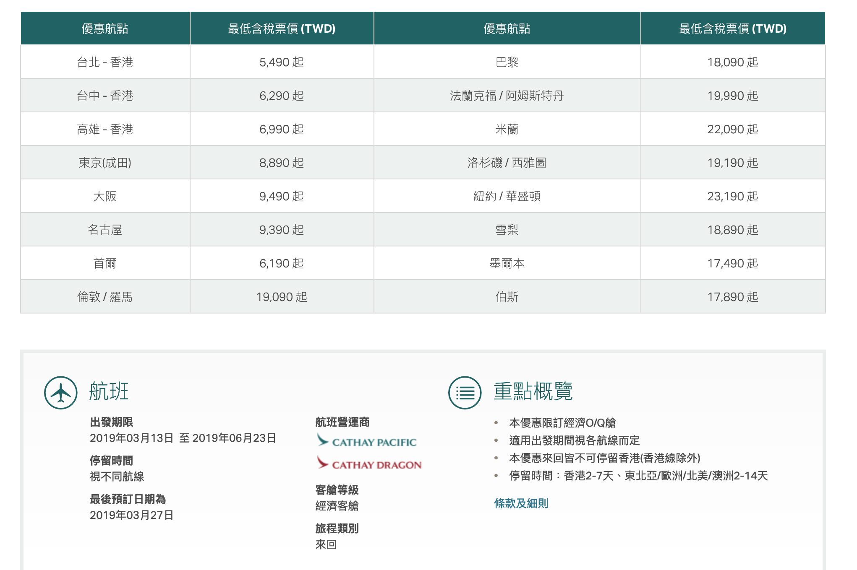This screenshot has height=570, width=857.
Task: Click the list icon beside 重點概覽
Action: 465,393
